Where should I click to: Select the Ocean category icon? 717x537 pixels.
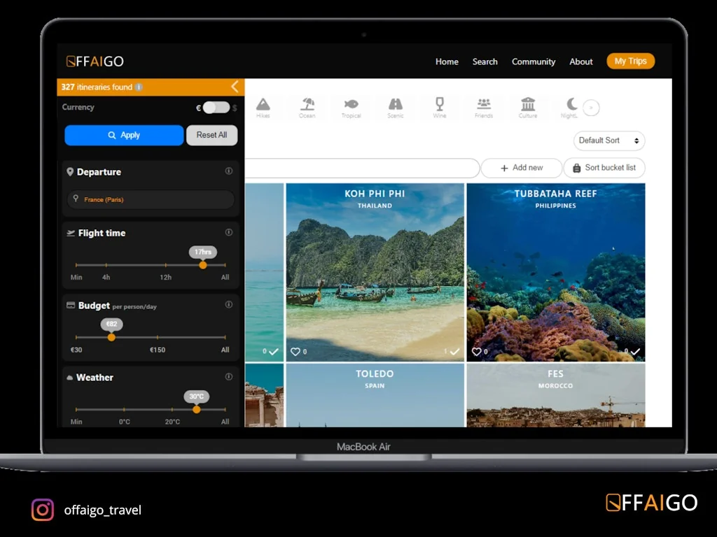click(307, 106)
